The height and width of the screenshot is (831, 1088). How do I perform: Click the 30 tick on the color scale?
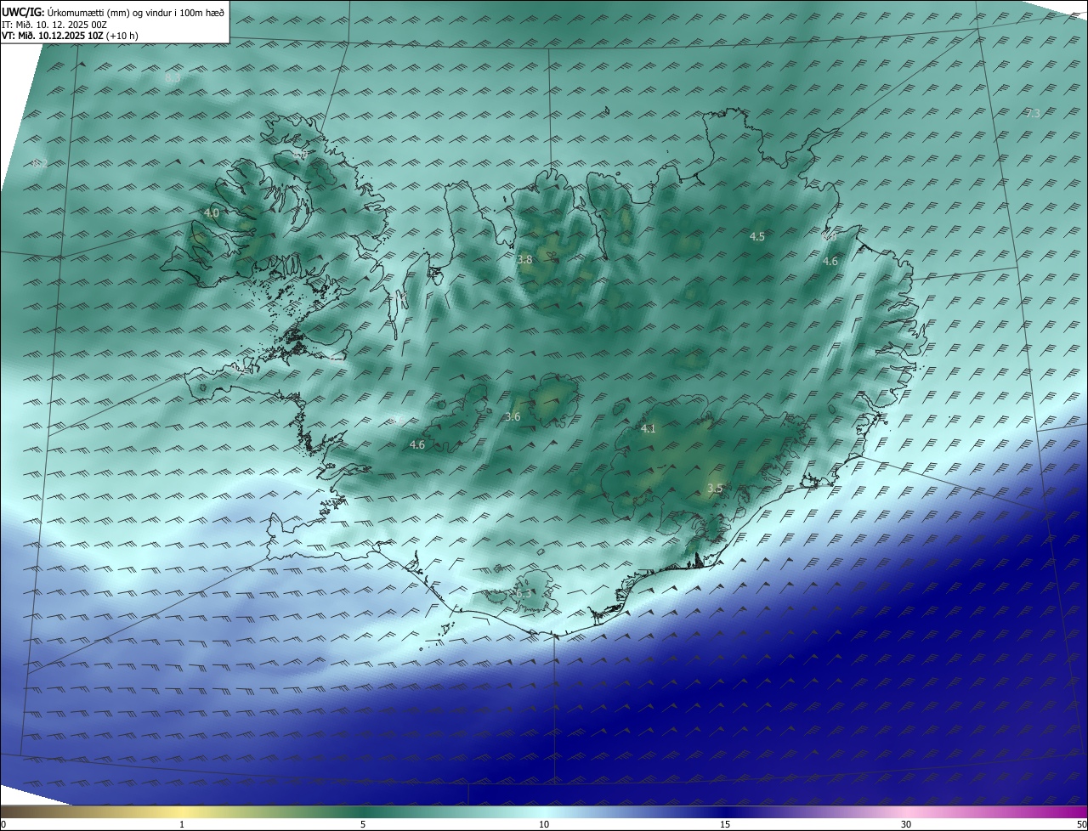pyautogui.click(x=906, y=824)
